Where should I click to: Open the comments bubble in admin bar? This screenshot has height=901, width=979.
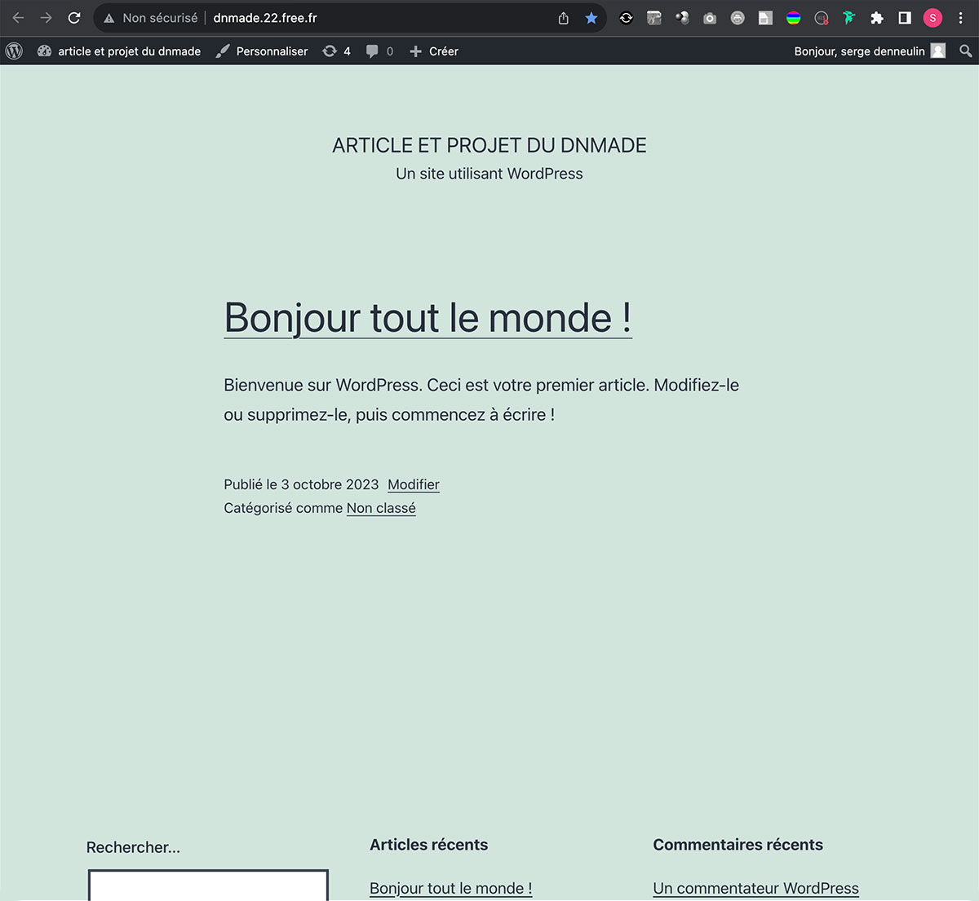coord(379,51)
